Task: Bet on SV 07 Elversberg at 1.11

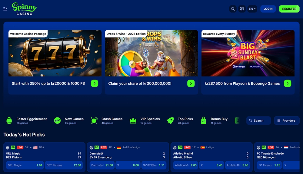Action: (154, 165)
